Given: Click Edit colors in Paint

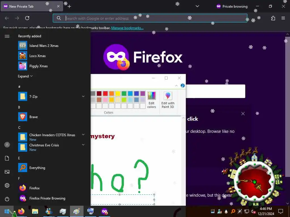Looking at the screenshot, I should 152,100.
